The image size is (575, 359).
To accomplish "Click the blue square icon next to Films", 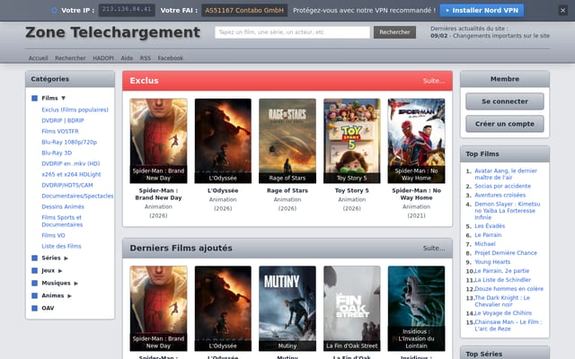I will tap(34, 98).
